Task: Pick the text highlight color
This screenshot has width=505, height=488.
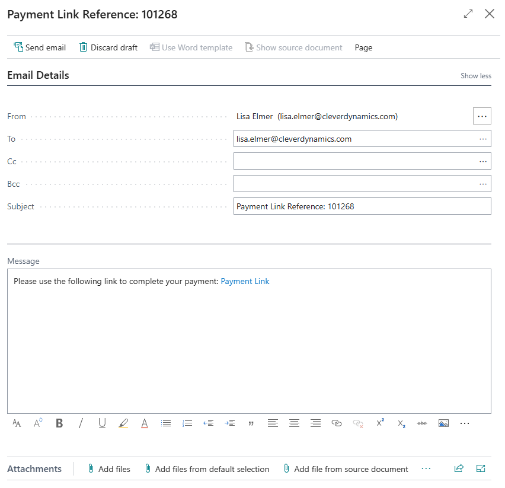Action: 123,423
